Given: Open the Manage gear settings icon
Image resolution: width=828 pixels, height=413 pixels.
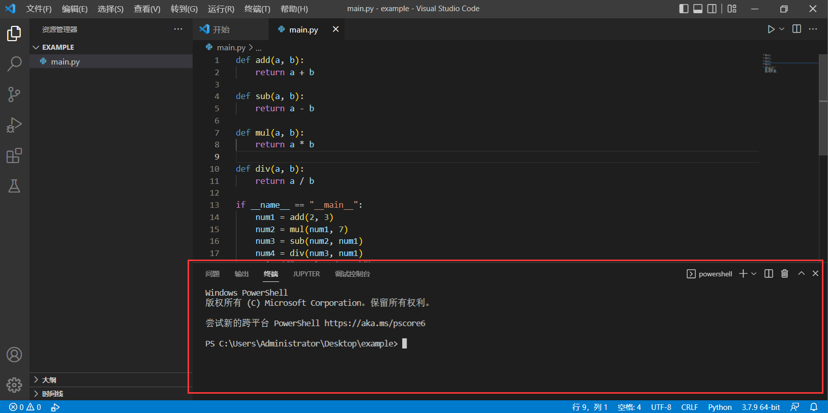Looking at the screenshot, I should 14,385.
